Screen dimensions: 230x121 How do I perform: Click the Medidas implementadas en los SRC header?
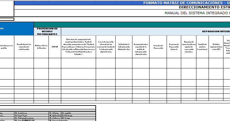point(216,47)
